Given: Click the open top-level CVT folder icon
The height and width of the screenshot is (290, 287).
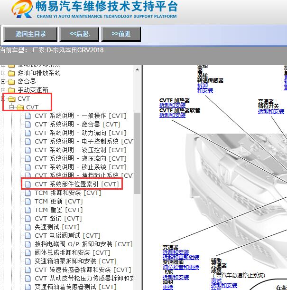Looking at the screenshot, I should point(12,99).
